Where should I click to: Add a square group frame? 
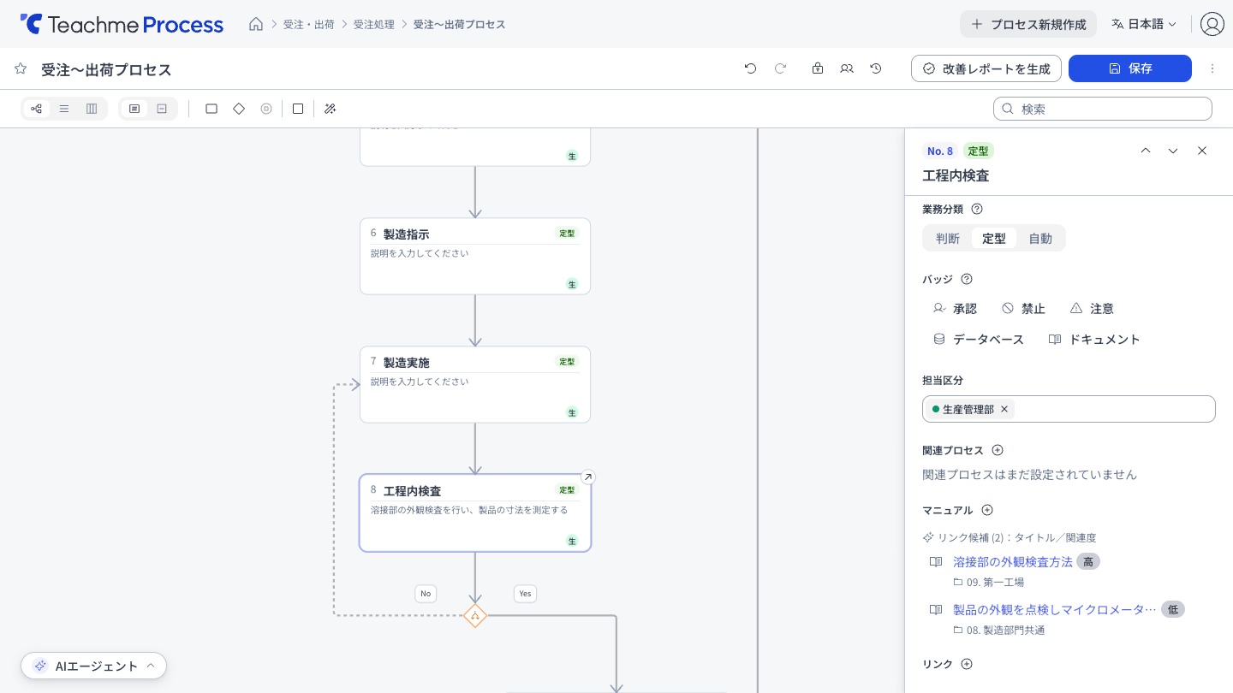(x=298, y=109)
